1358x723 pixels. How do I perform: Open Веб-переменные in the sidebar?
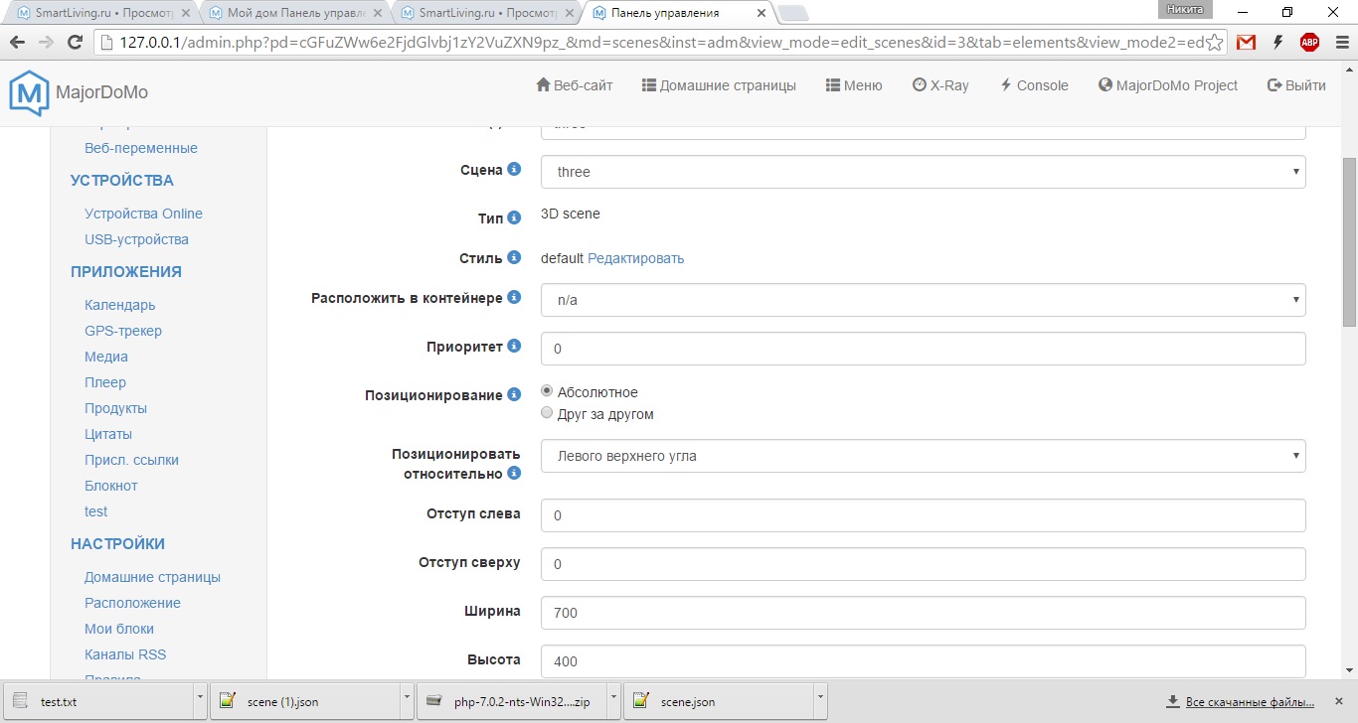pos(141,148)
